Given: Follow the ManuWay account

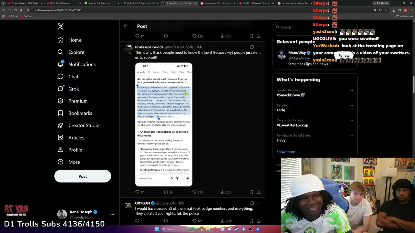Looking at the screenshot, I should coord(344,56).
